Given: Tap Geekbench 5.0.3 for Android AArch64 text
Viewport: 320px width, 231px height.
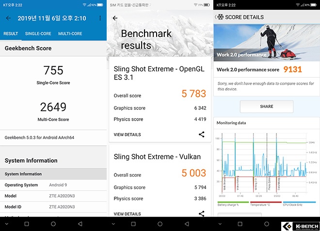Looking at the screenshot, I should (x=39, y=138).
